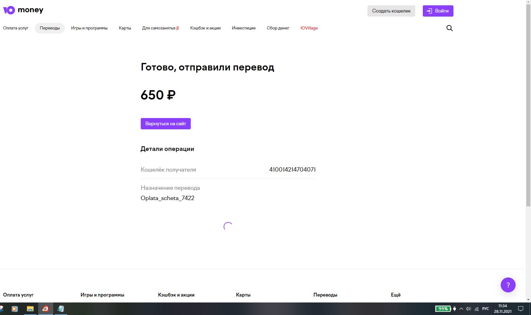531x315 pixels.
Task: Click the Wi-Fi network tray icon
Action: coord(477,309)
